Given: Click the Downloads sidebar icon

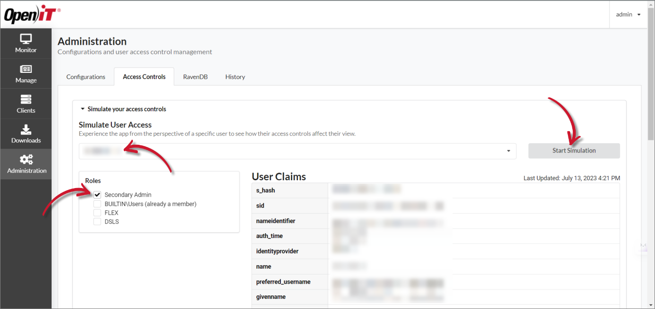Looking at the screenshot, I should pos(25,134).
